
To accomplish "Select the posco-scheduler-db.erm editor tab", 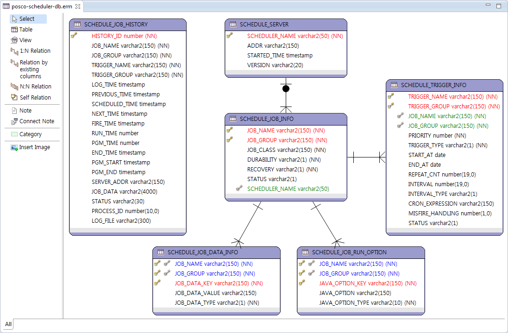I will point(42,6).
